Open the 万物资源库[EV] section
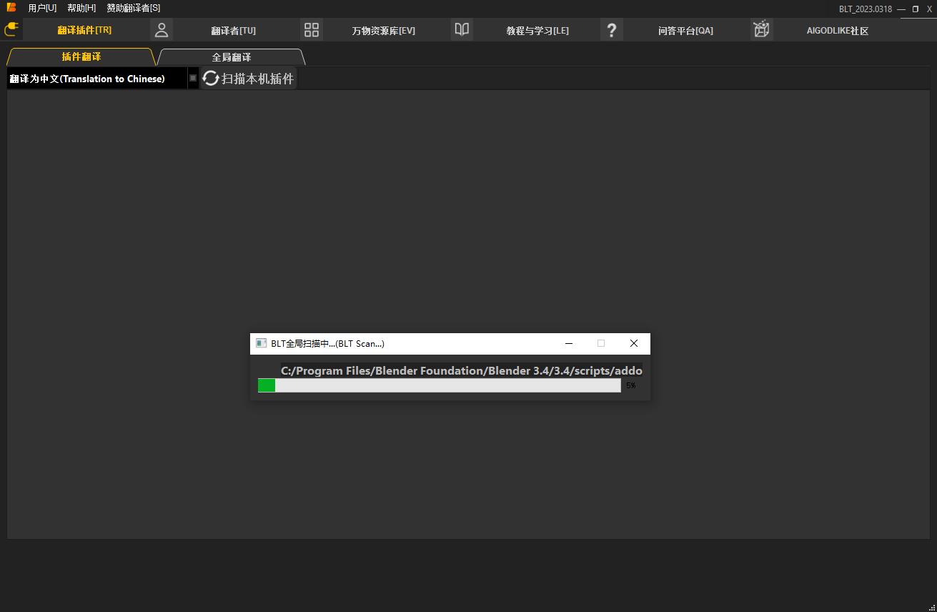The image size is (937, 612). pyautogui.click(x=383, y=31)
